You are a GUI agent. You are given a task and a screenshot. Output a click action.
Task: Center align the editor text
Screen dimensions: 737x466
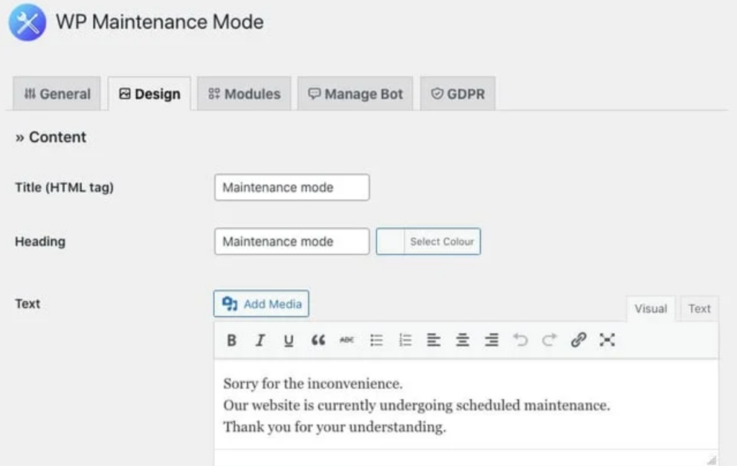[463, 340]
